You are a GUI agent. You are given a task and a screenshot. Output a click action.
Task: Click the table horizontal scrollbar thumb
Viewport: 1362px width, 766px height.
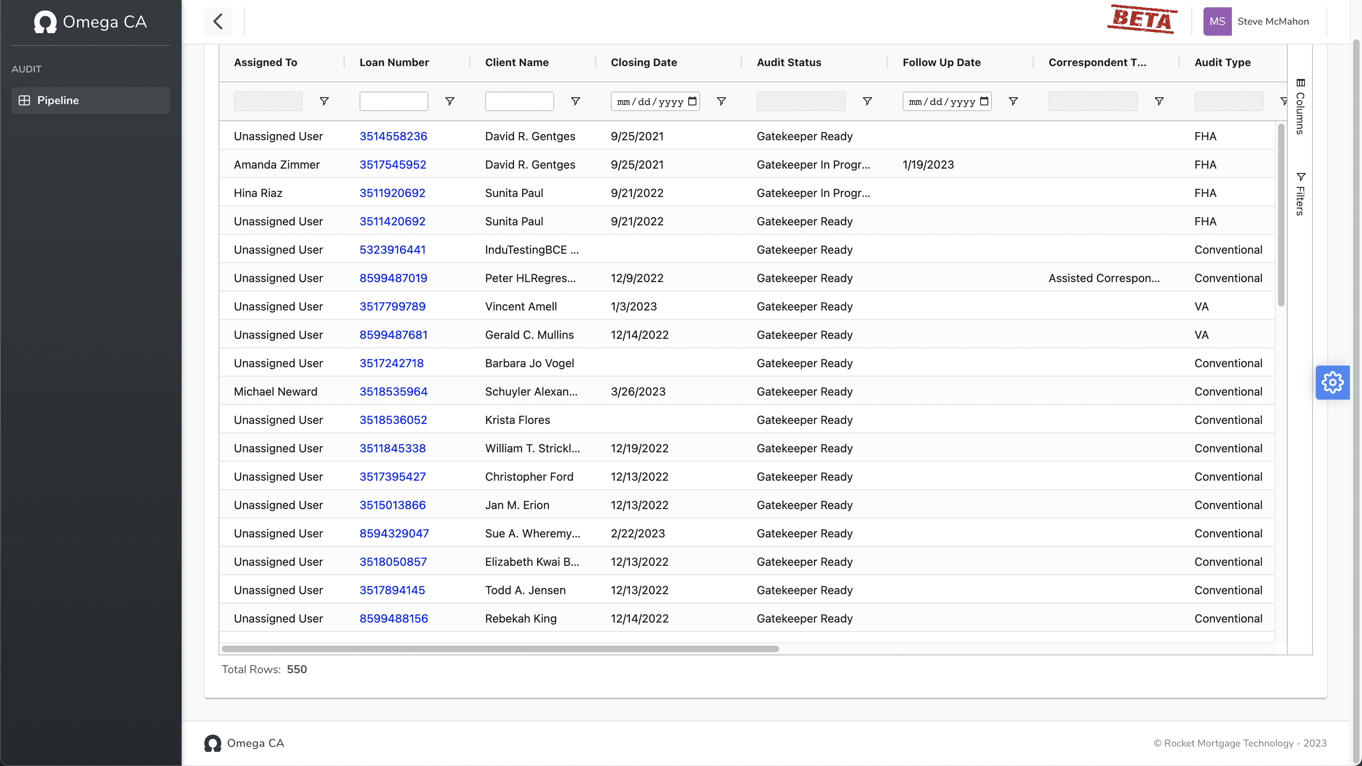500,648
